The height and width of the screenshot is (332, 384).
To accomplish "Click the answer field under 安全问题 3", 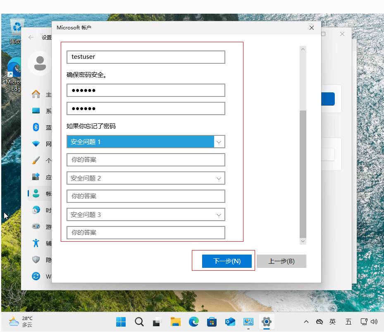I will [x=146, y=233].
